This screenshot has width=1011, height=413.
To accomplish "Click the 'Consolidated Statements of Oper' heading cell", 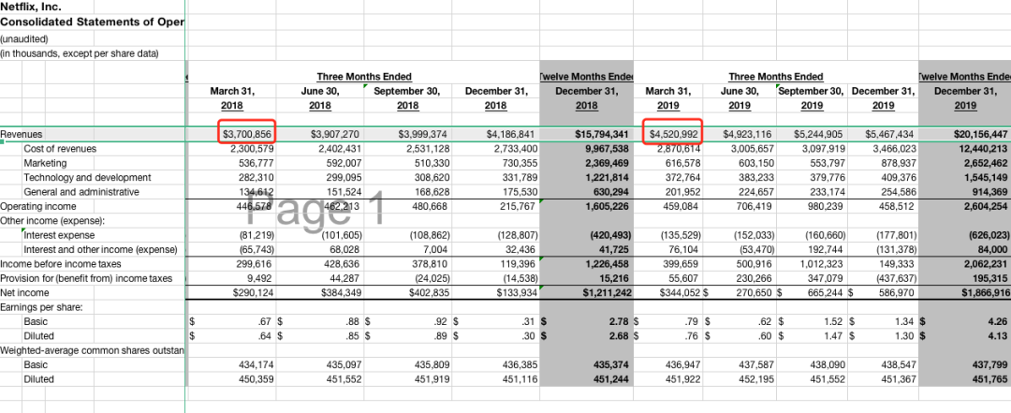I will [x=92, y=22].
